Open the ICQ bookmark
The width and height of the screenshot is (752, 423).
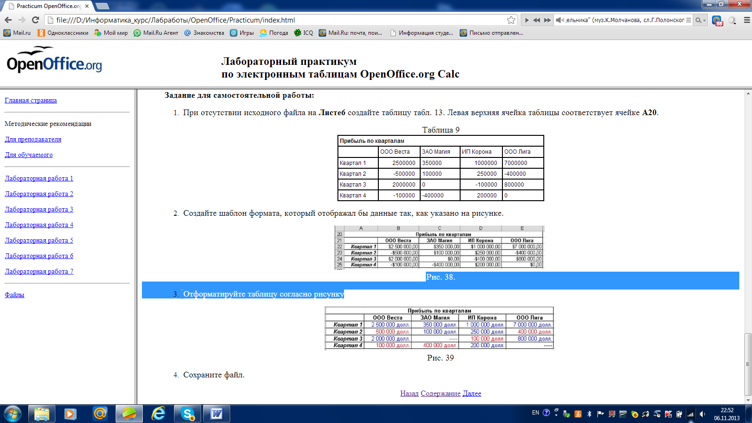[x=304, y=33]
